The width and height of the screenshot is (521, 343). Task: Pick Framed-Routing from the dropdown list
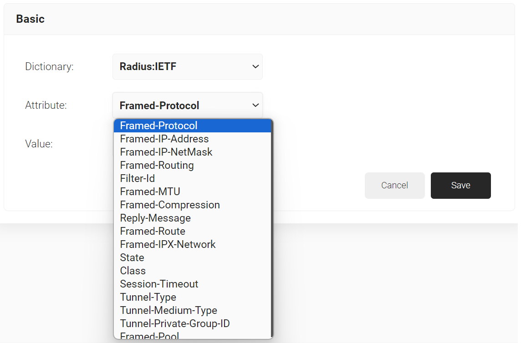click(192, 166)
